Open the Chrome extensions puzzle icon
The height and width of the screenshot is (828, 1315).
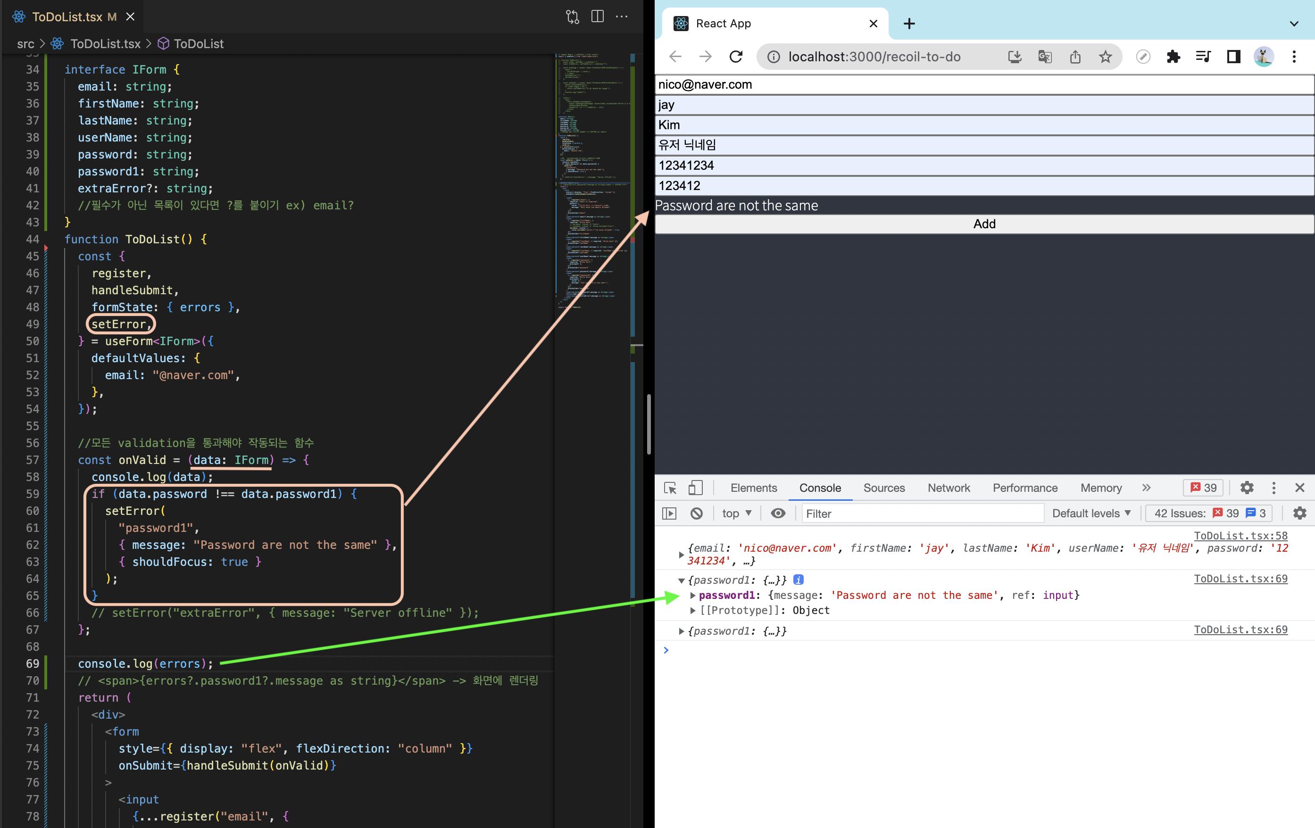(1173, 56)
